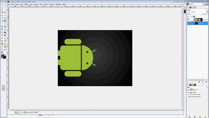Open the Move options tab configuration menu
Screen dimensions: 209x118
(207, 88)
